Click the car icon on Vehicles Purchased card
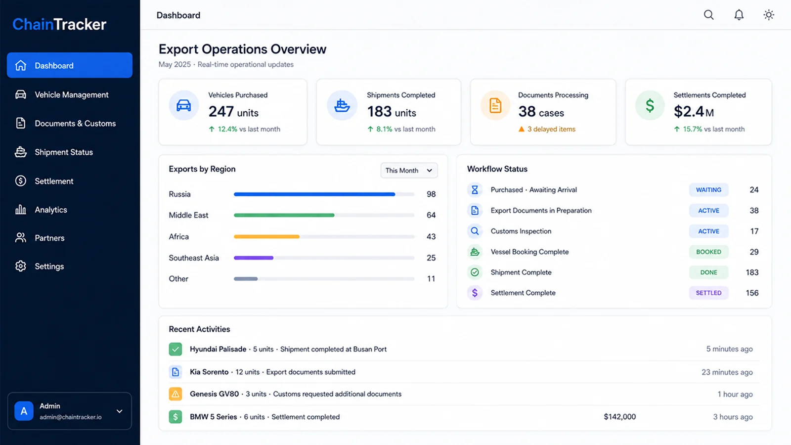The width and height of the screenshot is (791, 445). click(x=184, y=105)
